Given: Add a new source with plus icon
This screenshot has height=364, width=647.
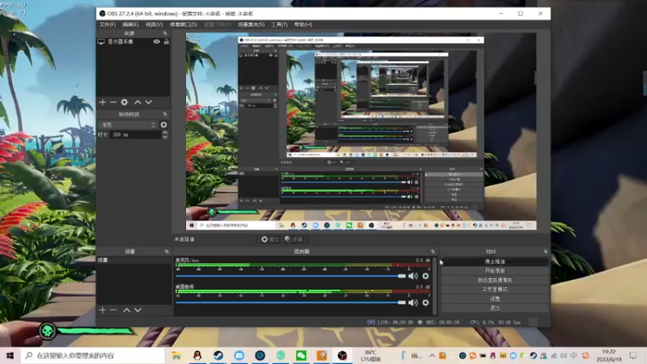Looking at the screenshot, I should pos(103,102).
